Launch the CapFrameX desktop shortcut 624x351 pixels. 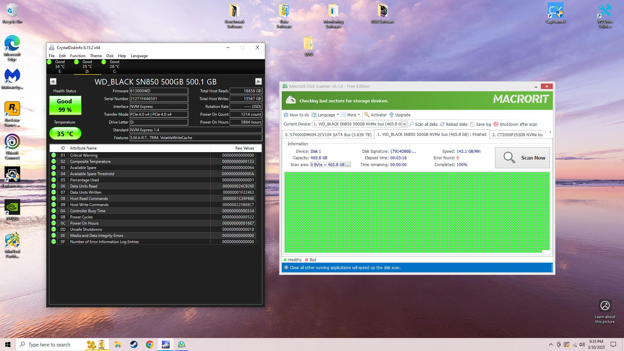click(556, 13)
